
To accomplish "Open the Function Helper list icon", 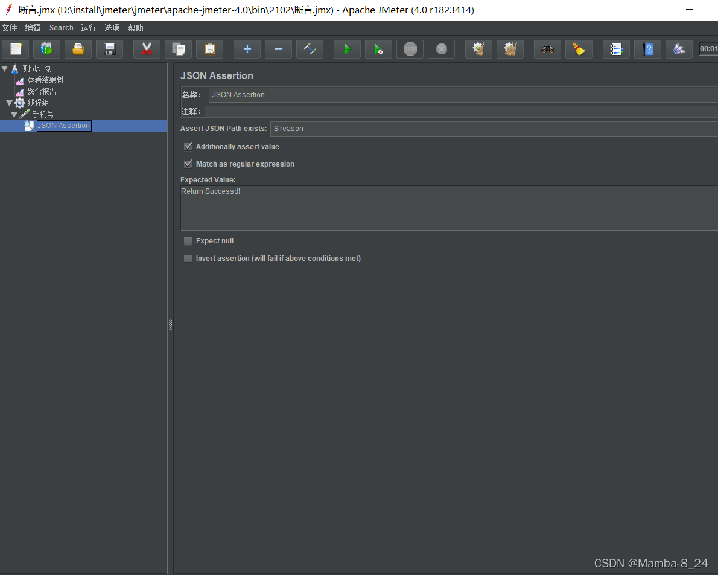I will coord(617,49).
